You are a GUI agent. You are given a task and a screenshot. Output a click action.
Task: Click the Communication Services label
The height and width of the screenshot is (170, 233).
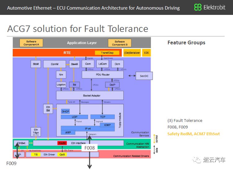click(x=140, y=134)
